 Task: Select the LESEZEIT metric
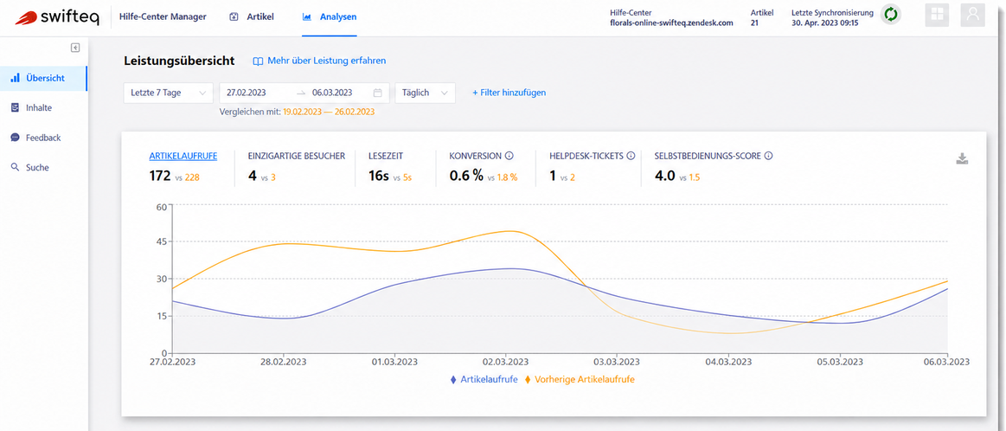(387, 156)
